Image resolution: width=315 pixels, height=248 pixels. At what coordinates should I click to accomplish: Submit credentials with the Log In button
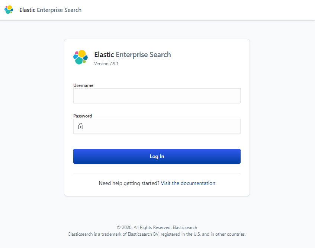(x=157, y=156)
